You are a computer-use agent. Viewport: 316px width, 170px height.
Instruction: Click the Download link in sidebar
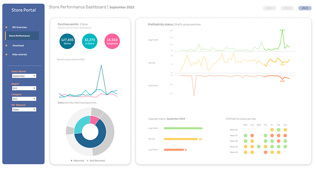click(x=18, y=45)
